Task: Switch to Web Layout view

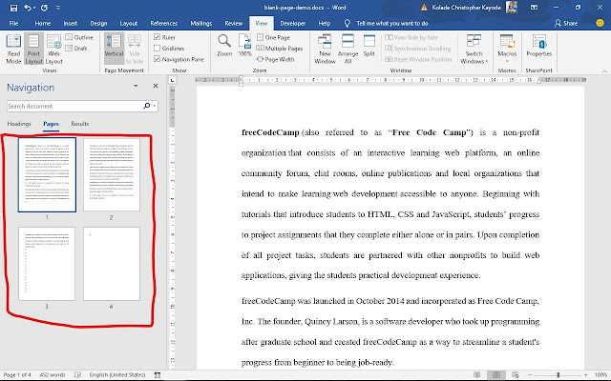Action: pyautogui.click(x=53, y=49)
